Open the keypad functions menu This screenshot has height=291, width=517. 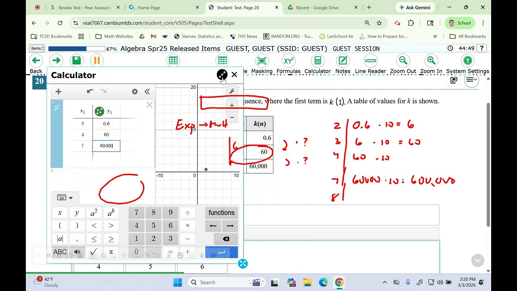click(221, 213)
